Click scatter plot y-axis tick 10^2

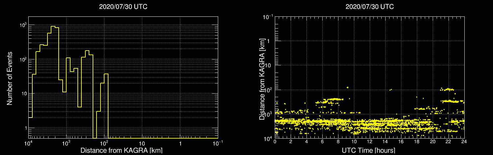268,89
